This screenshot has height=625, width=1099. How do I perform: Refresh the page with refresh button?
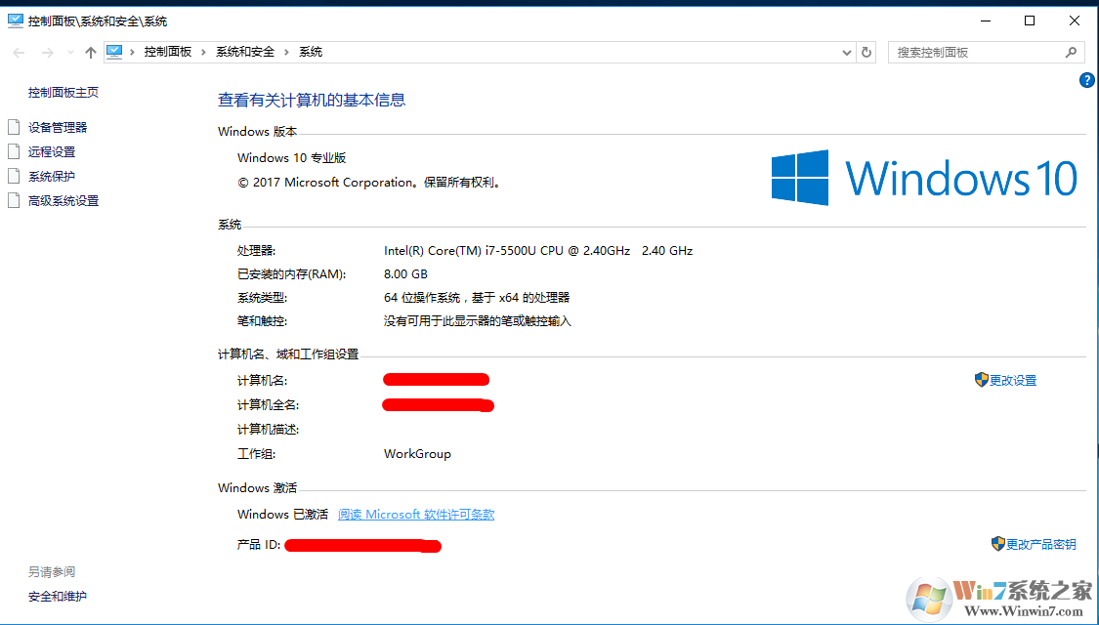[867, 53]
